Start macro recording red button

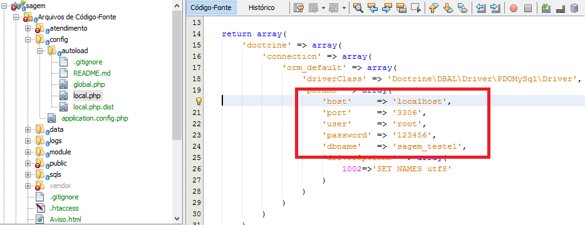[514, 8]
